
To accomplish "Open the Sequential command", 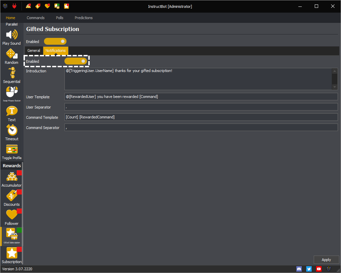I will (12, 75).
